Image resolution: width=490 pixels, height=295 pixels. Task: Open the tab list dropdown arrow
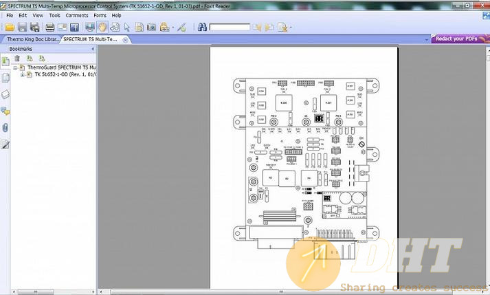point(427,40)
